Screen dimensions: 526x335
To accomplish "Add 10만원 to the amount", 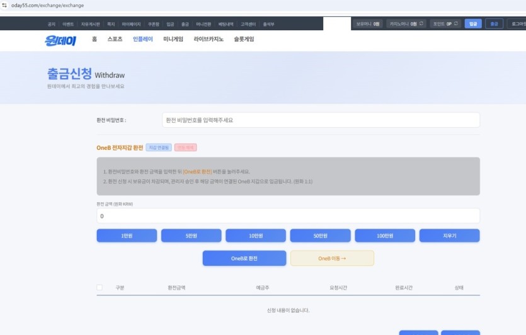I will click(256, 236).
